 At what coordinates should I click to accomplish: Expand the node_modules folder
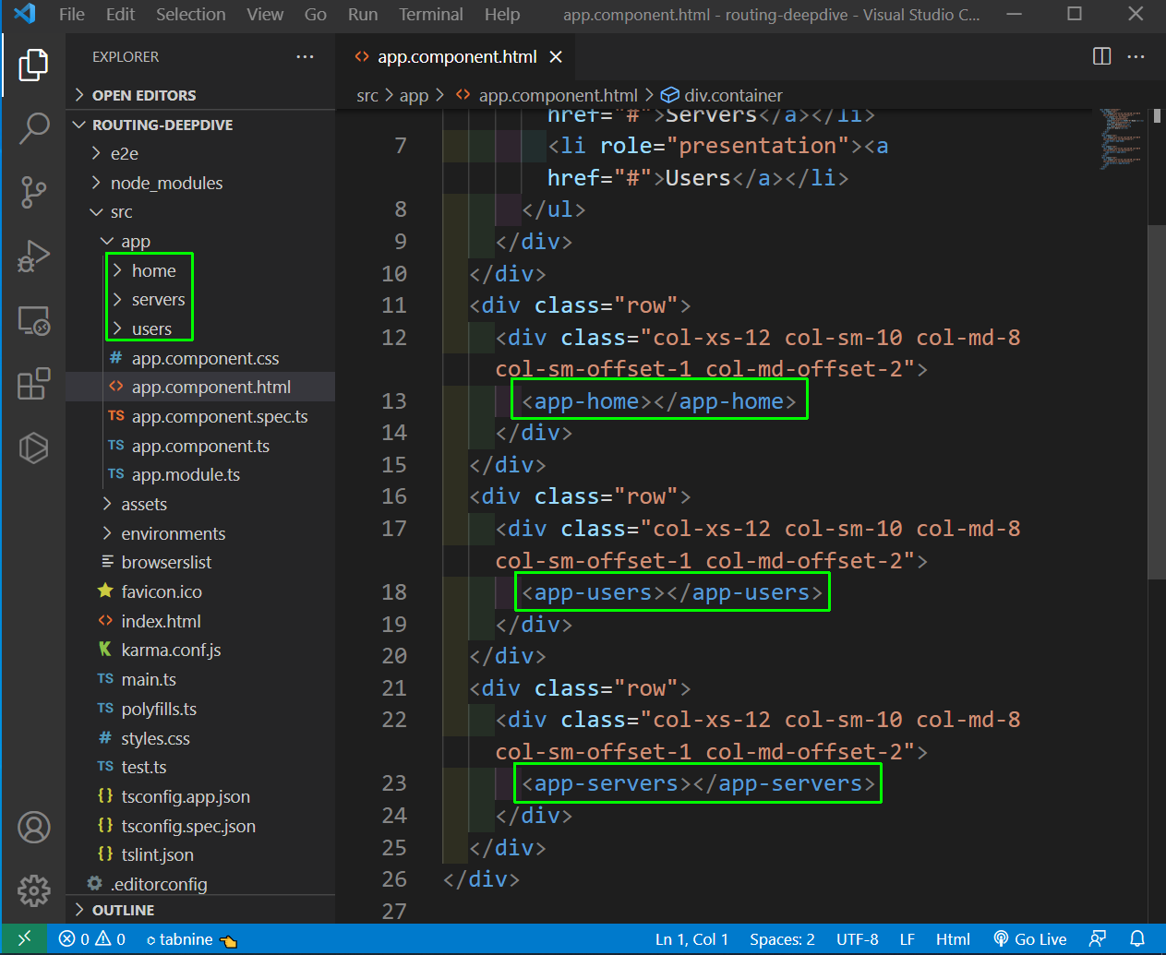200,183
